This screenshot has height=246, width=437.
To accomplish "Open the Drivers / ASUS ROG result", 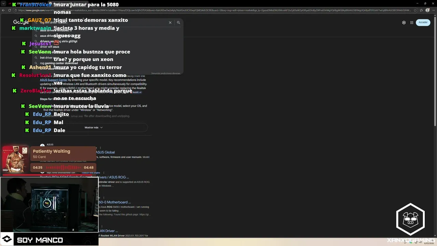I will click(114, 177).
